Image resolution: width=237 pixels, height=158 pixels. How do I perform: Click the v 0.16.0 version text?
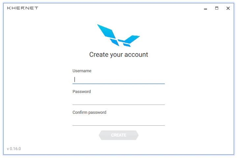14,149
